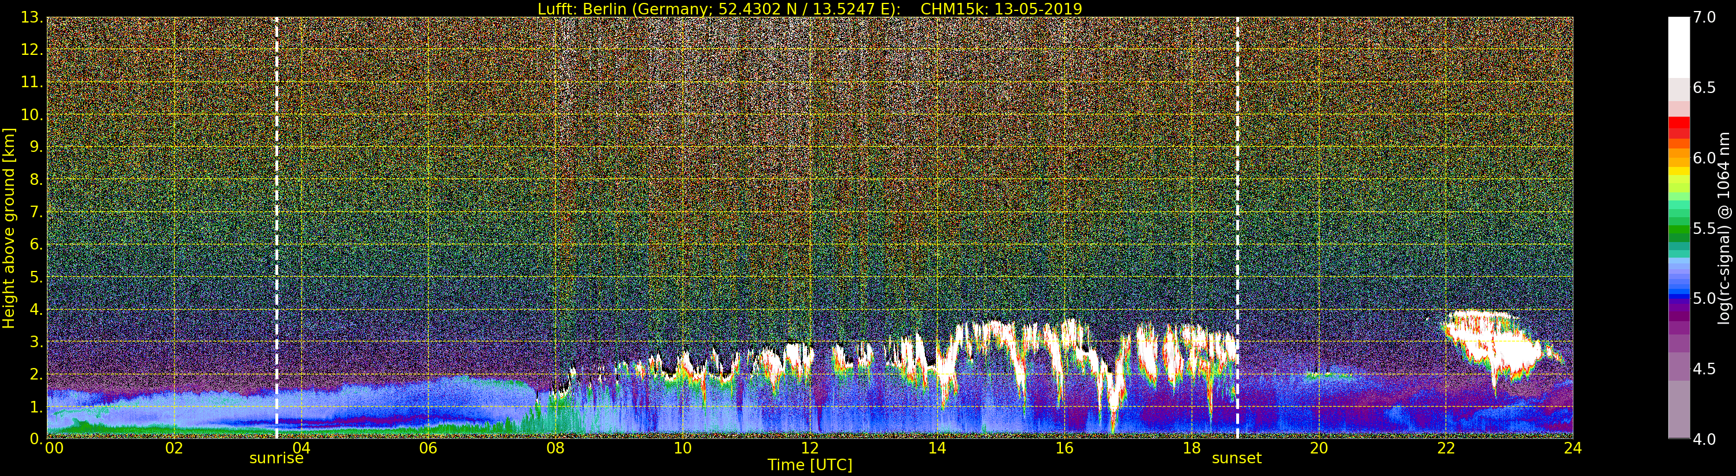This screenshot has height=476, width=1736.
Task: Click the 'Height above ground [km]' axis label
Action: (x=9, y=228)
